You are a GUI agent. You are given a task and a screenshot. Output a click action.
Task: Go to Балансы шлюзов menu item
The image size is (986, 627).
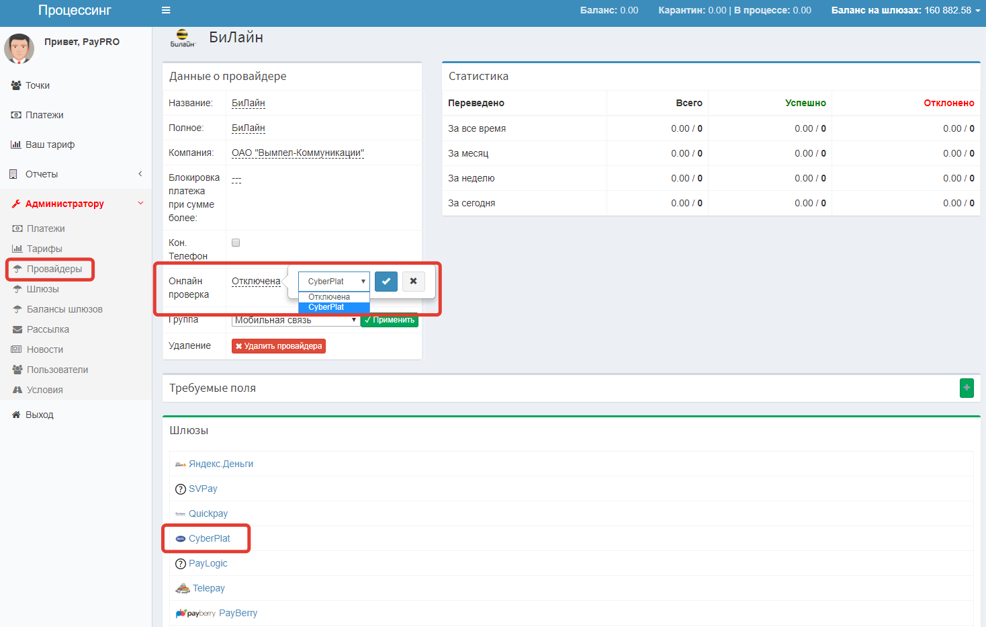(64, 309)
